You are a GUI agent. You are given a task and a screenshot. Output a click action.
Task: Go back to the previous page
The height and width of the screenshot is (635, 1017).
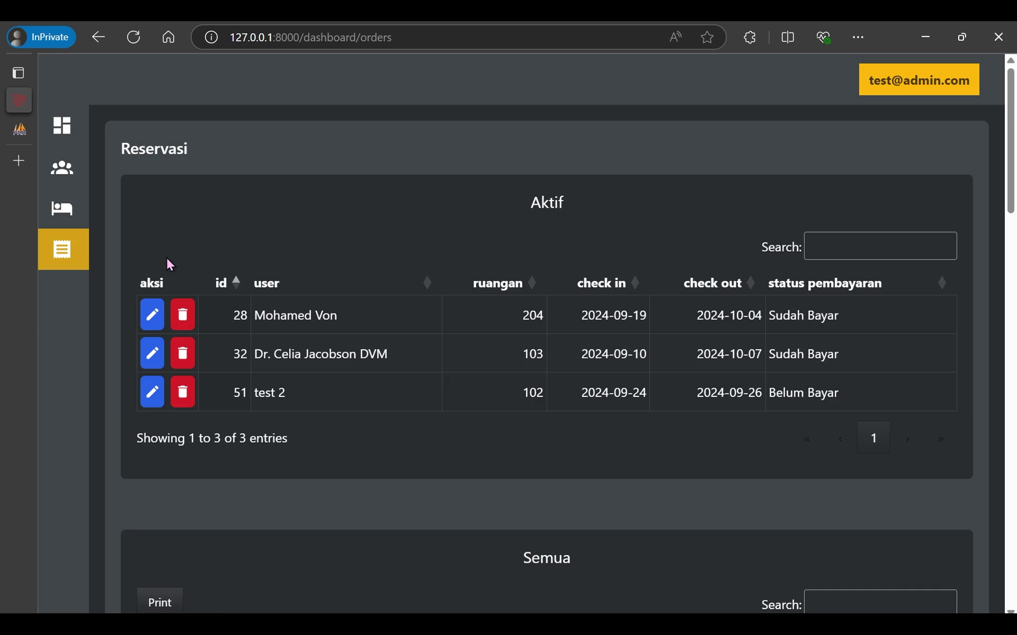click(99, 37)
